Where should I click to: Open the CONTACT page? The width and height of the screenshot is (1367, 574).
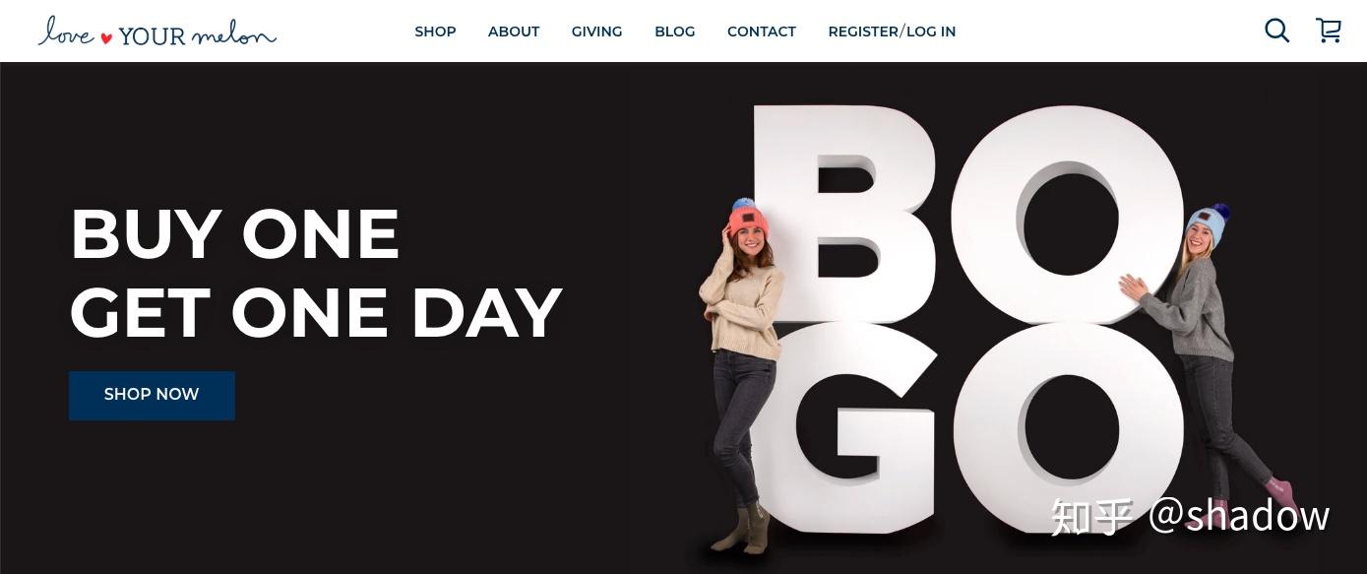point(762,32)
